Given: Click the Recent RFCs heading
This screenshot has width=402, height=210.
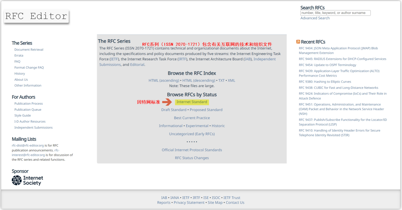Looking at the screenshot, I should [313, 42].
